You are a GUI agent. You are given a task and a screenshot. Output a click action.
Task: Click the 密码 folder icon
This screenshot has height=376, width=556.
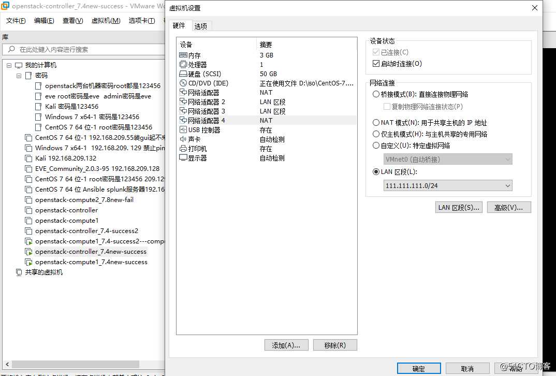28,76
